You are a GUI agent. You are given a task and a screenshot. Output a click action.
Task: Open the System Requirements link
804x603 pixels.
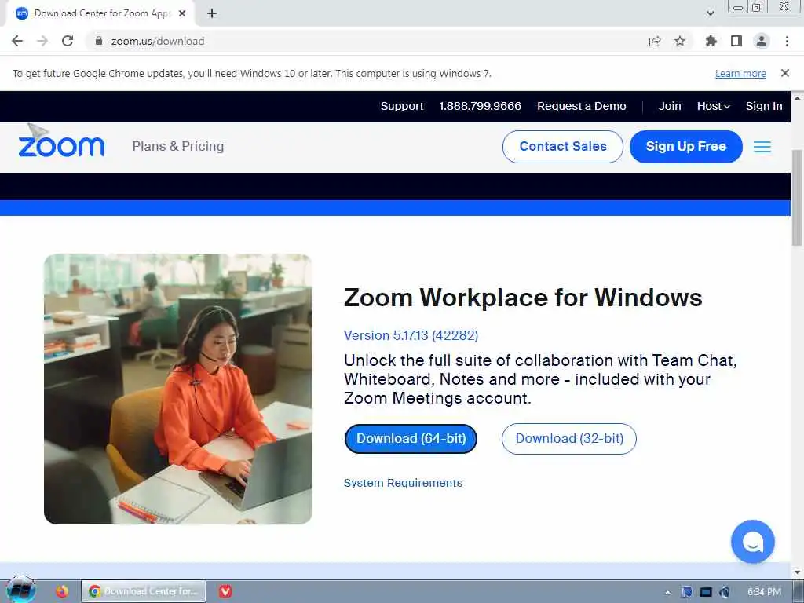tap(403, 483)
